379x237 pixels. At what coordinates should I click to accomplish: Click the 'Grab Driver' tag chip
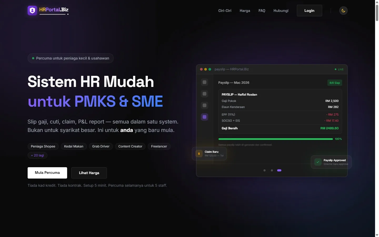[101, 146]
